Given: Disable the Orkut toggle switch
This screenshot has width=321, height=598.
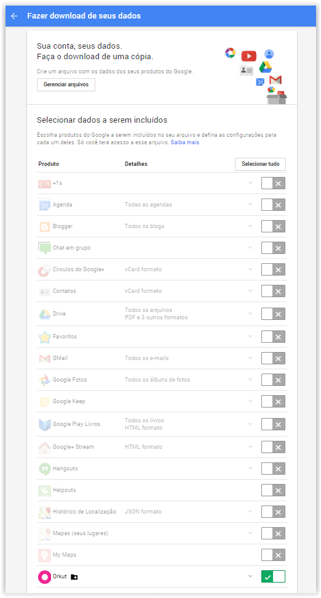Looking at the screenshot, I should point(273,576).
